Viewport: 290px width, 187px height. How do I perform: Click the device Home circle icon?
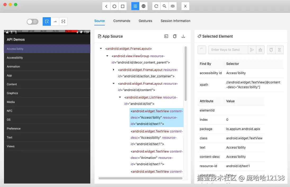[114, 6]
